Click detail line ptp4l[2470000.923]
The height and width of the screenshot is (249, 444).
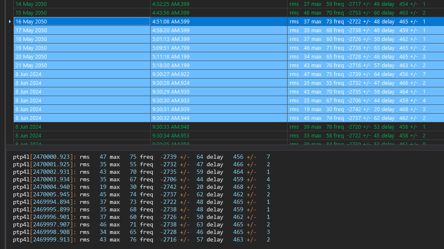(141, 157)
